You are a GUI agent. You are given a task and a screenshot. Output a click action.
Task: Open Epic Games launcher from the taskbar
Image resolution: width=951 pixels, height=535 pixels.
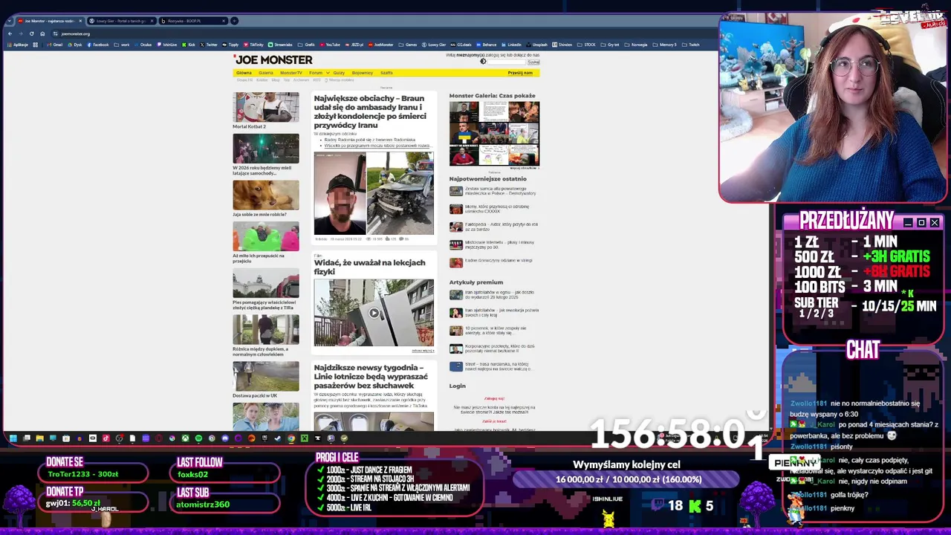(x=264, y=438)
